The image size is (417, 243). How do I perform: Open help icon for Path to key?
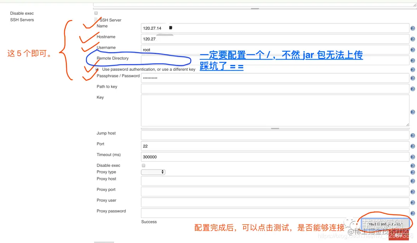(412, 89)
